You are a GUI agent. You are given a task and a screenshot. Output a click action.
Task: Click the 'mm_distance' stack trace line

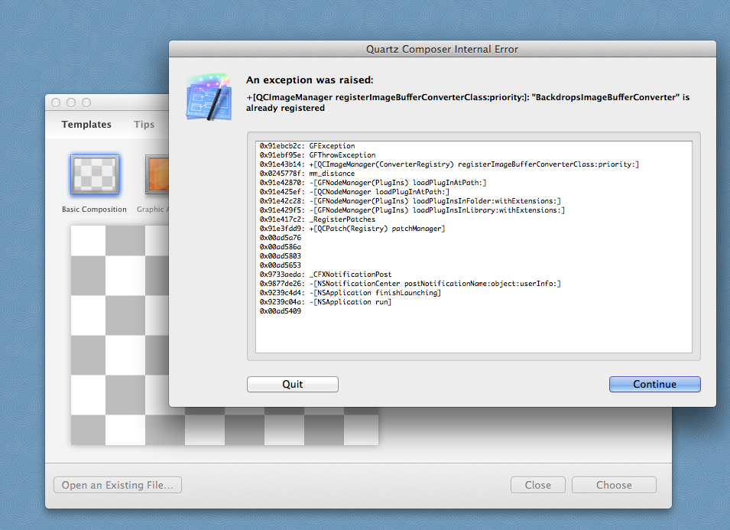click(x=307, y=174)
